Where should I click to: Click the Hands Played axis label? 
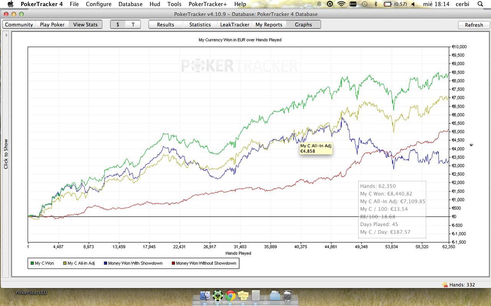tap(238, 253)
